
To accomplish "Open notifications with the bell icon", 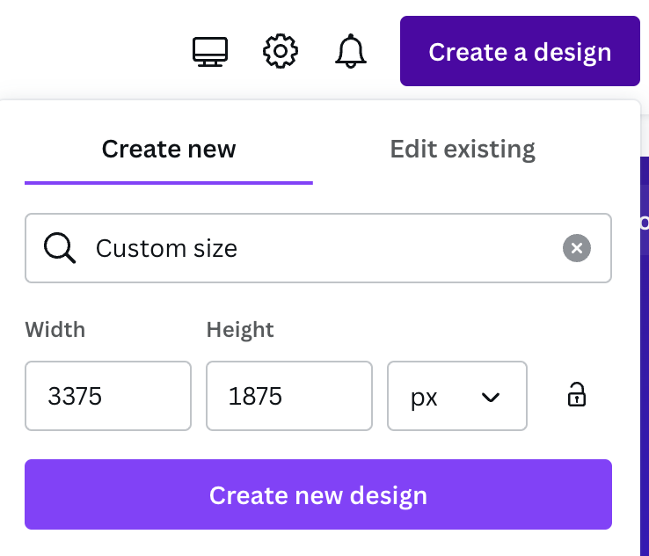I will click(351, 51).
